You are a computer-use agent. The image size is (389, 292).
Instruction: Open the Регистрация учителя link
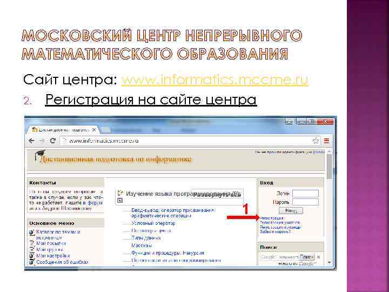pos(280,223)
